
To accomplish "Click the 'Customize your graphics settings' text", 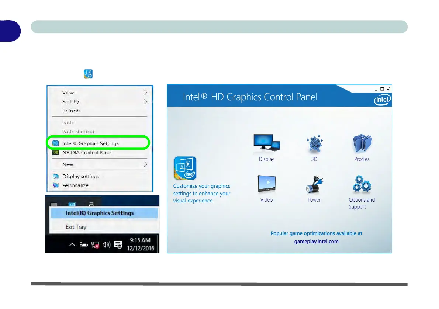I will pyautogui.click(x=201, y=194).
